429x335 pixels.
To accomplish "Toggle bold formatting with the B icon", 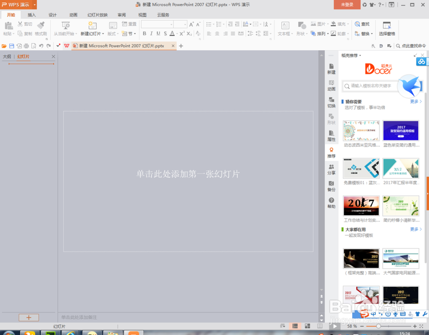I will pyautogui.click(x=144, y=33).
